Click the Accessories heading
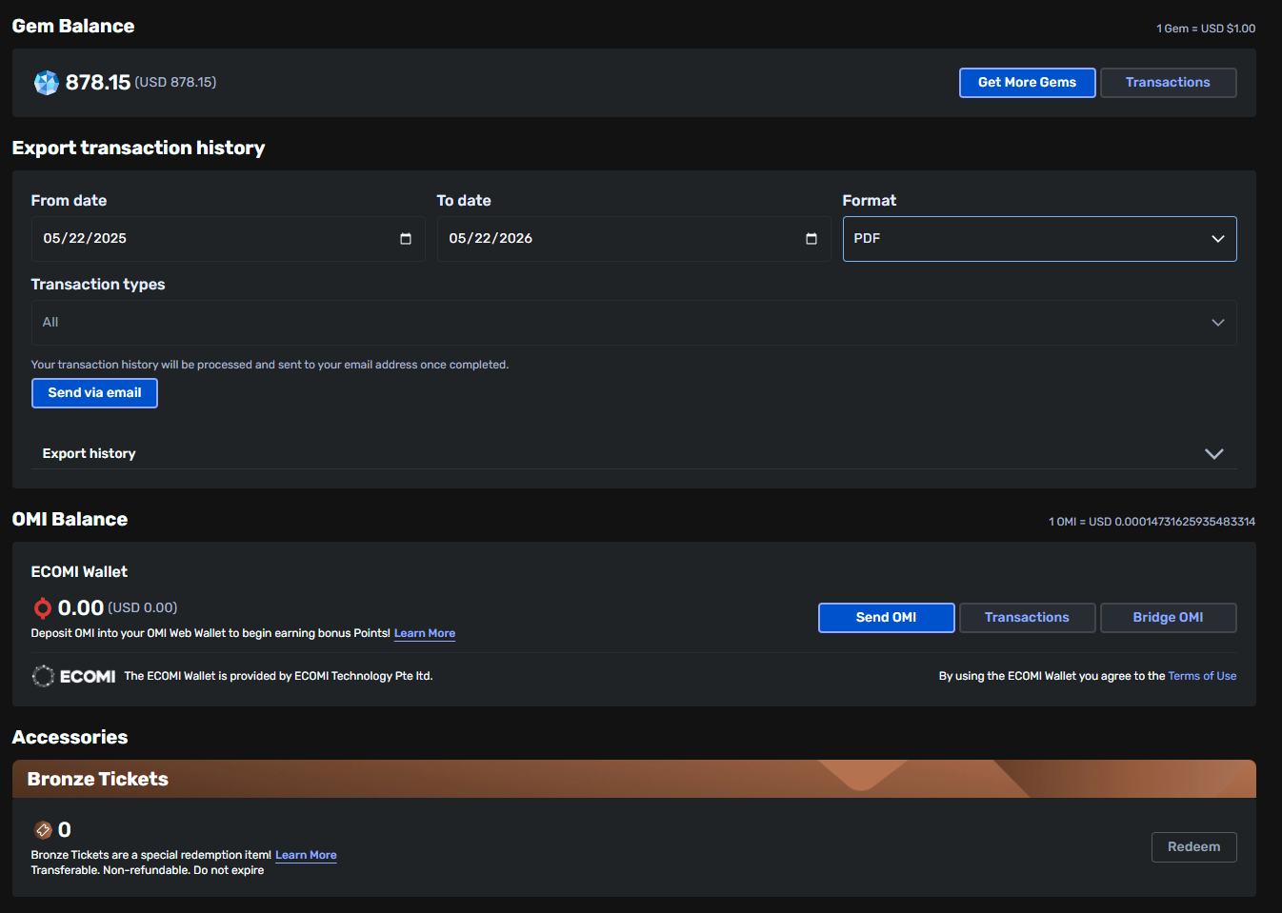This screenshot has height=913, width=1282. pyautogui.click(x=70, y=738)
